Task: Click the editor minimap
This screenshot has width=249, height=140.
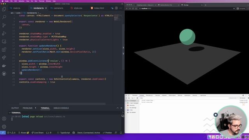Action: [118, 18]
